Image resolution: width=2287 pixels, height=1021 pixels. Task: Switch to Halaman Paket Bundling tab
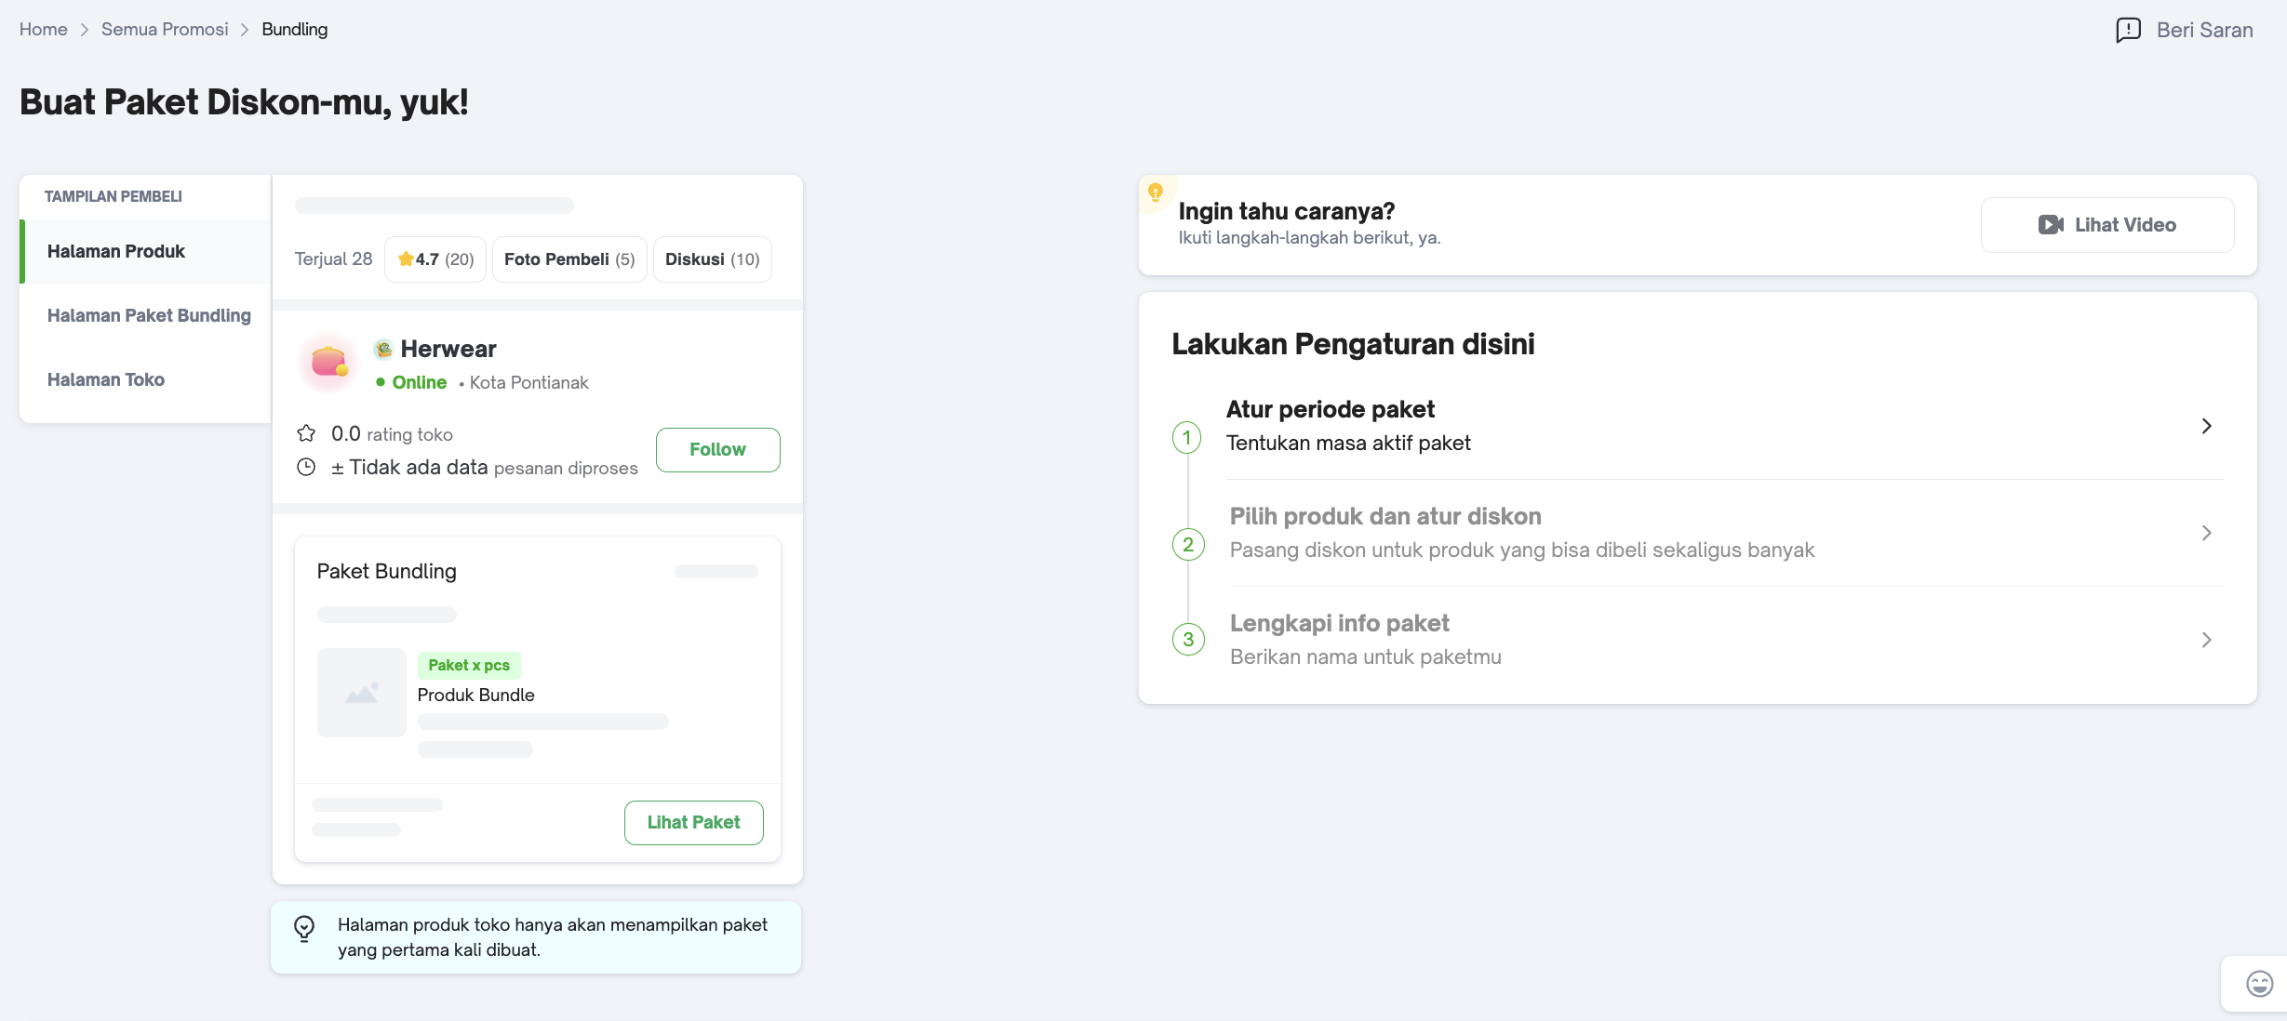[149, 315]
